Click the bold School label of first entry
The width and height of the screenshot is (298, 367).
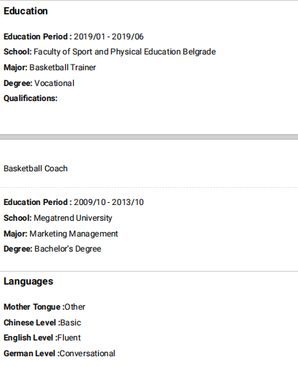[18, 52]
